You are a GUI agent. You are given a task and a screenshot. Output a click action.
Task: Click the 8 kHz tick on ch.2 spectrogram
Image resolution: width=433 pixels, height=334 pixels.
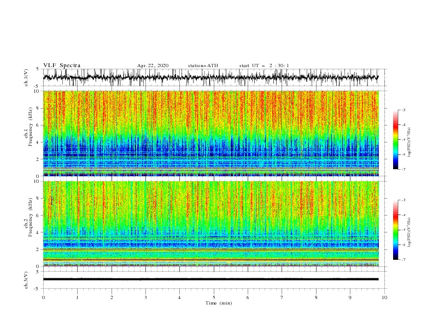pyautogui.click(x=38, y=199)
